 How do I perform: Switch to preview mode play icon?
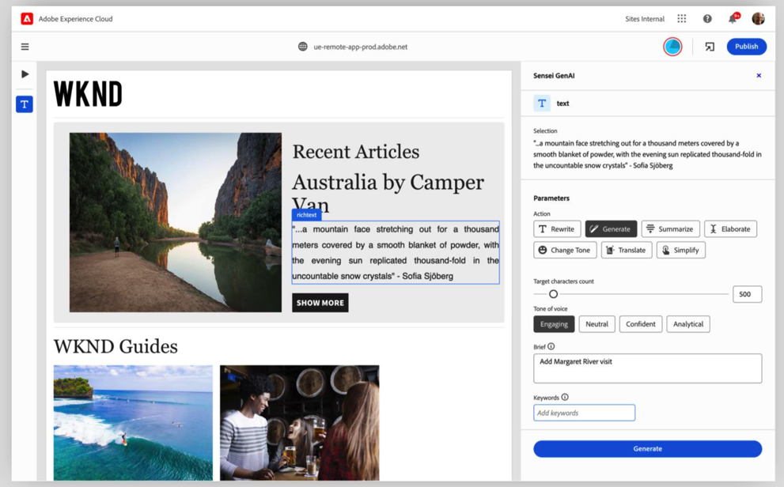pos(25,74)
